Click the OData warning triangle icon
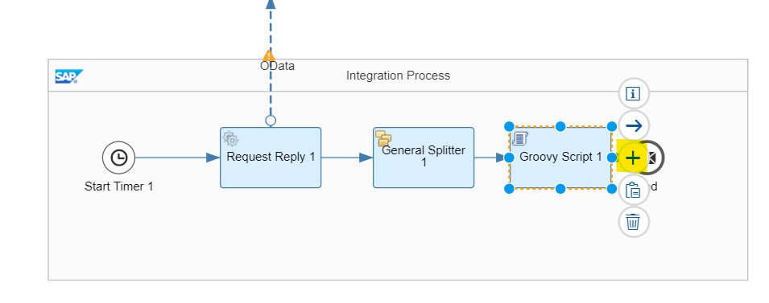 (268, 55)
